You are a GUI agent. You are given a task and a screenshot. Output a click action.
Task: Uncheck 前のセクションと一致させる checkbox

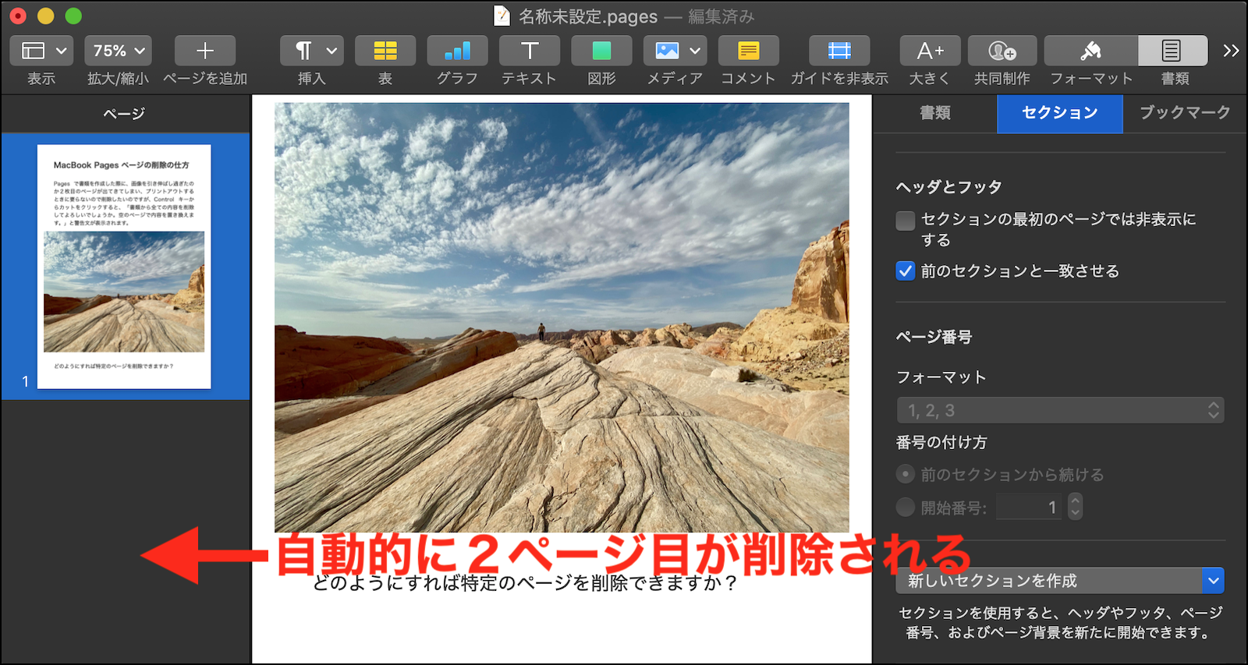coord(906,271)
